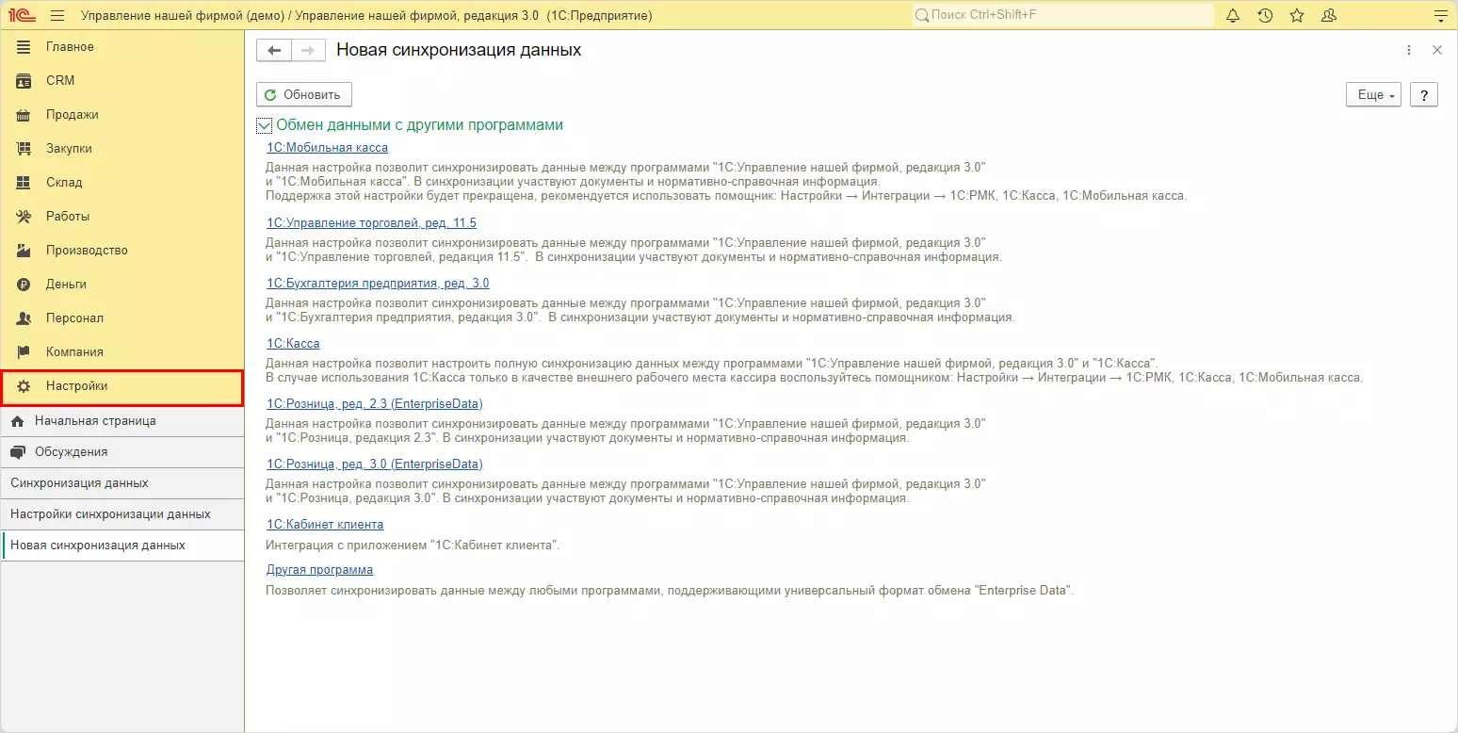The height and width of the screenshot is (733, 1458).
Task: Click the Настройки gear icon
Action: pos(24,386)
